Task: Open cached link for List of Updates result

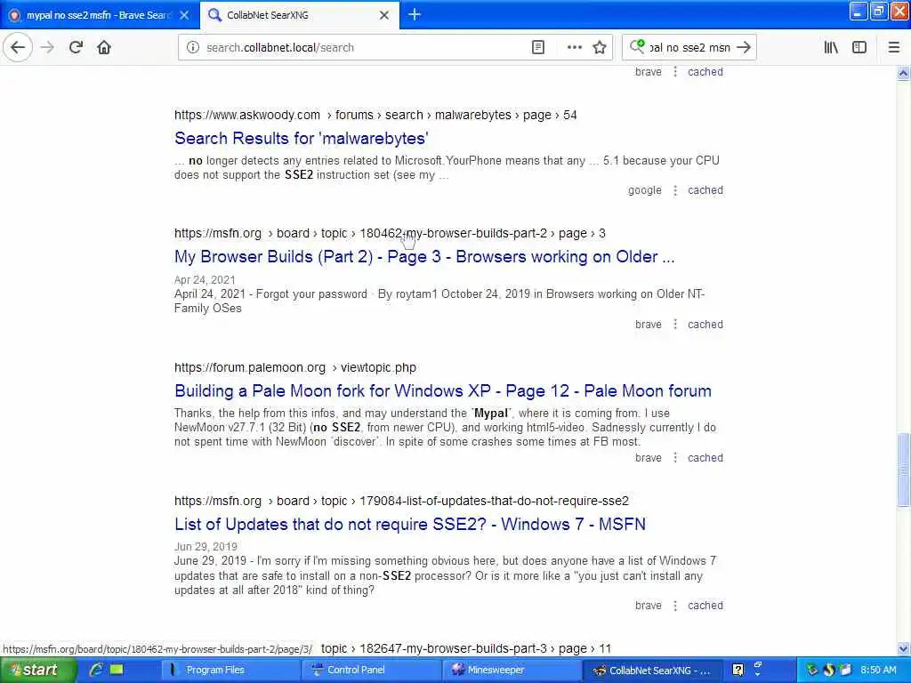Action: coord(705,606)
